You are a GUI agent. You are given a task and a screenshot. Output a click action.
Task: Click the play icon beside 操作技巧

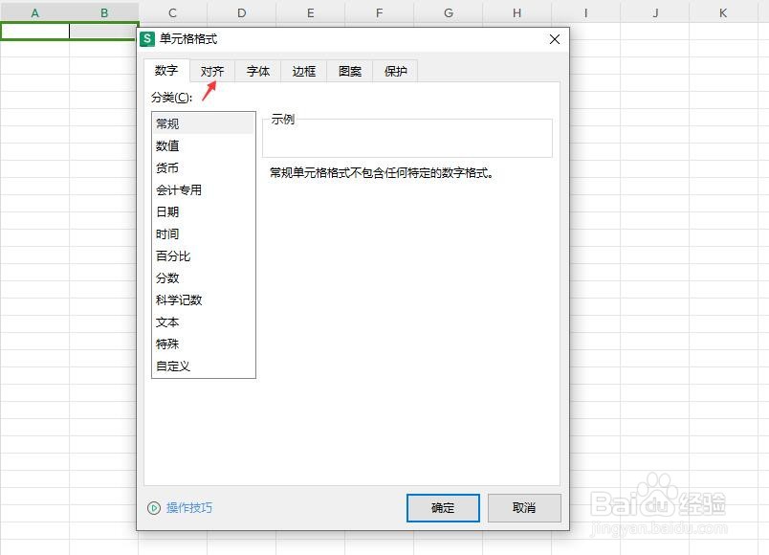153,508
